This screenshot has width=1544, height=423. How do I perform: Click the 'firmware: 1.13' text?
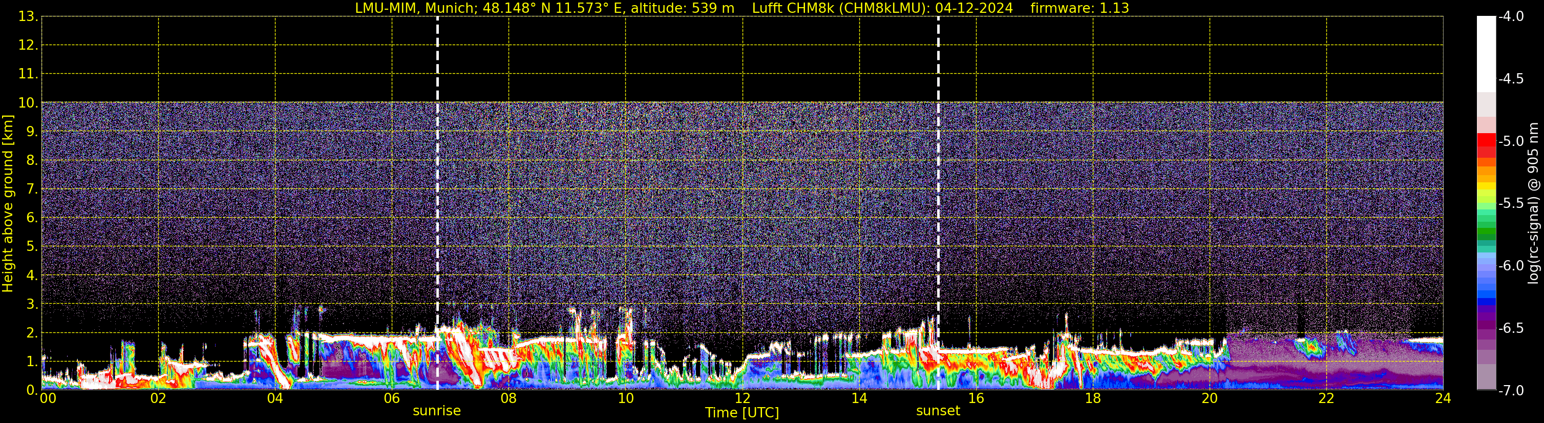click(x=1080, y=8)
